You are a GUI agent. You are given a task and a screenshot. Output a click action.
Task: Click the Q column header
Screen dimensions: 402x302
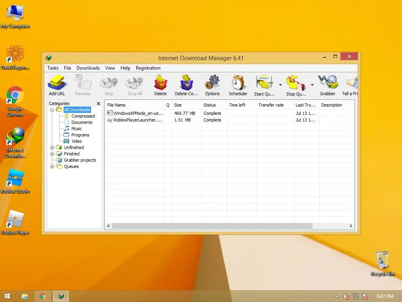[x=168, y=105]
